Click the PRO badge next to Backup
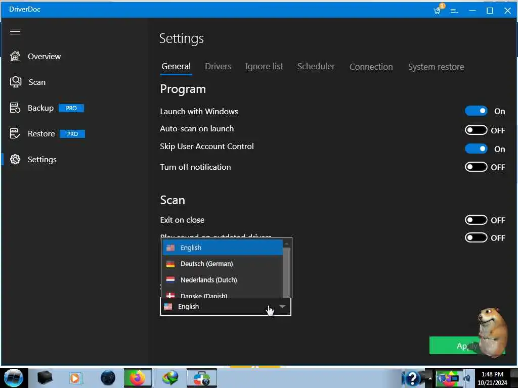The height and width of the screenshot is (388, 518). coord(71,108)
